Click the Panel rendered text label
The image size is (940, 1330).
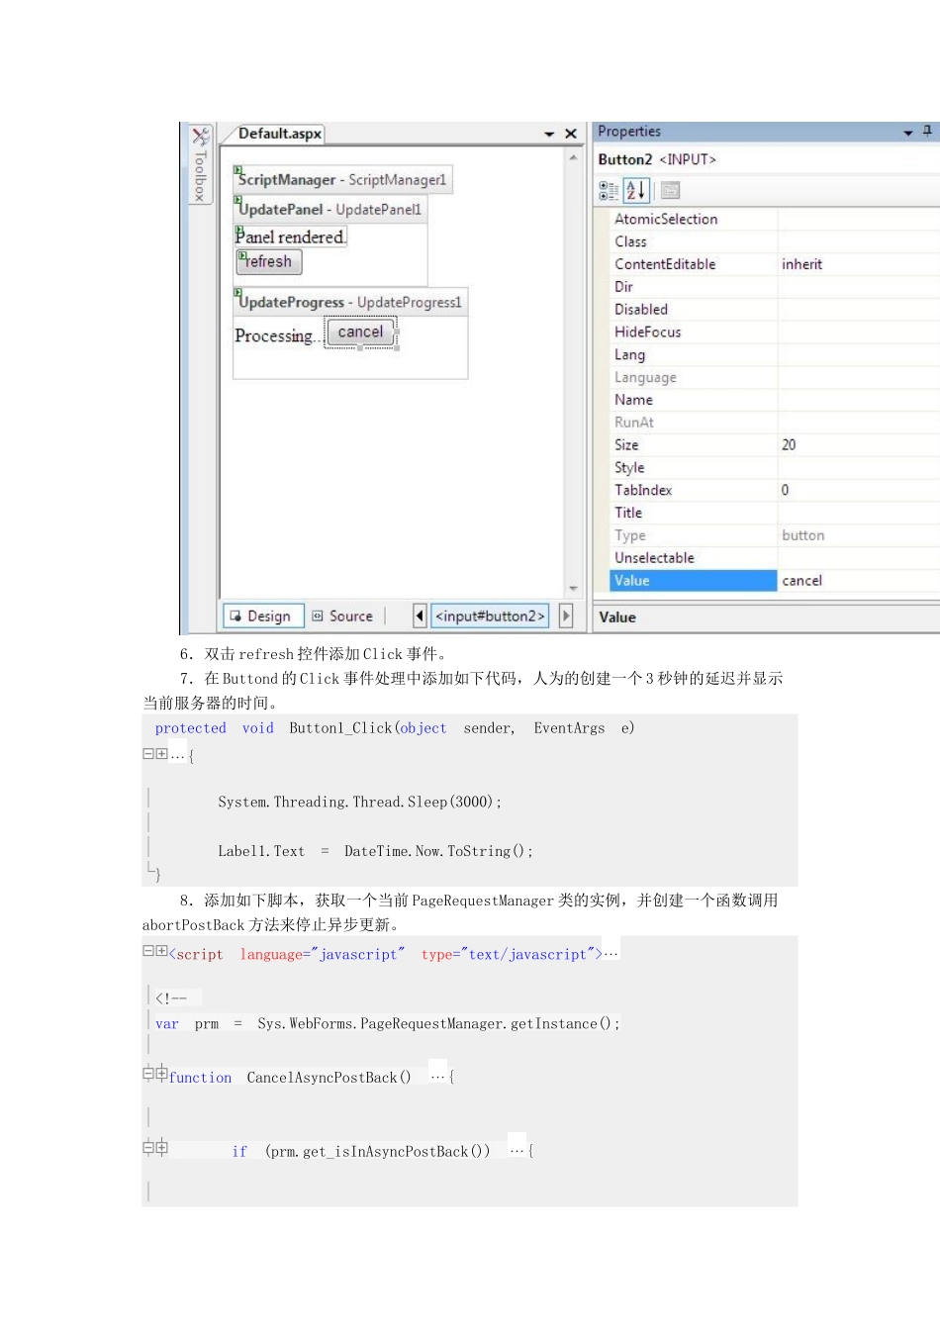[290, 237]
